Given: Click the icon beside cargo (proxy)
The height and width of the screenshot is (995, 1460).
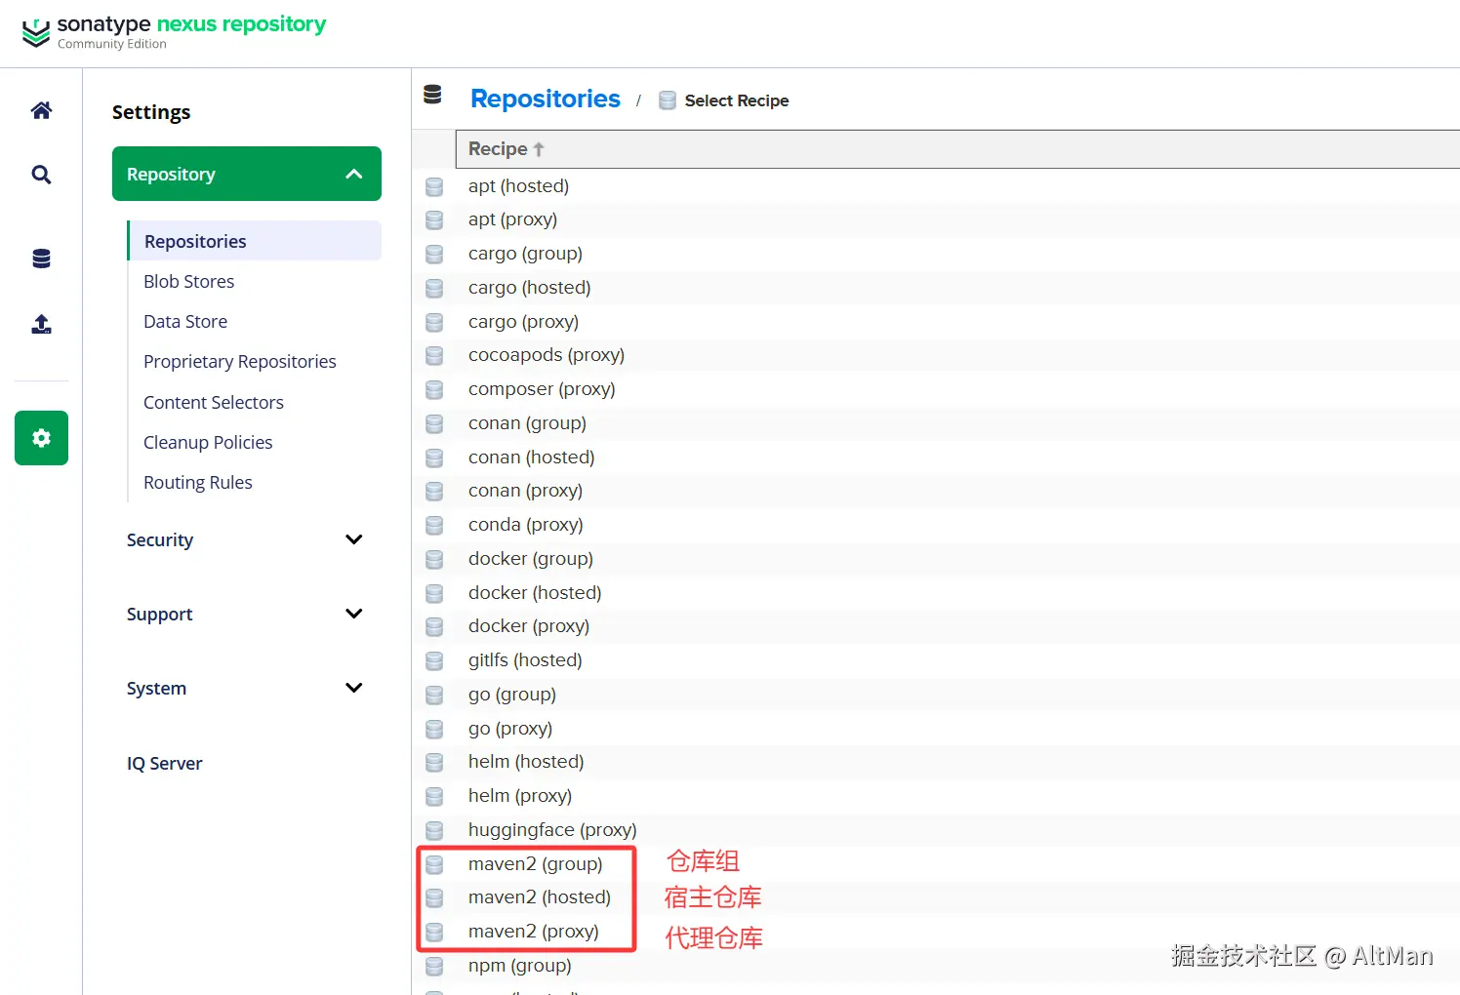Looking at the screenshot, I should (434, 322).
